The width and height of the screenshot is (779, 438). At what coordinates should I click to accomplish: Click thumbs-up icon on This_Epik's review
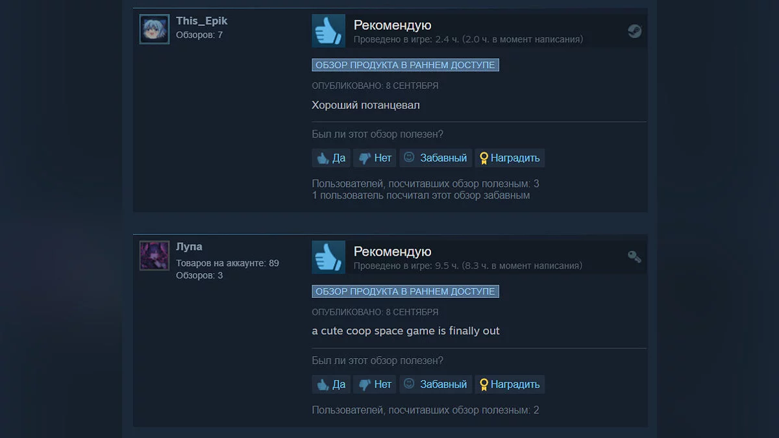tap(328, 30)
